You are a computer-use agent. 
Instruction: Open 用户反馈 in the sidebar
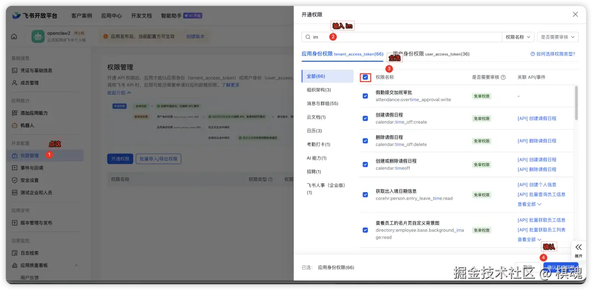pyautogui.click(x=30, y=277)
